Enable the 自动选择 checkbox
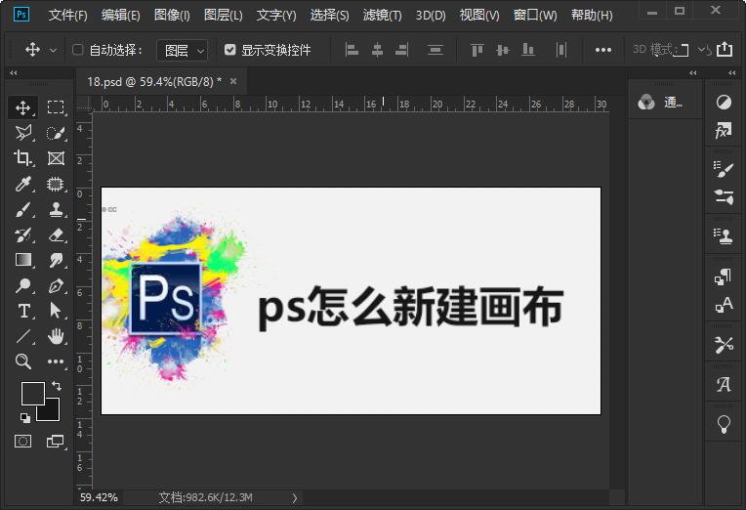The width and height of the screenshot is (746, 510). point(77,50)
